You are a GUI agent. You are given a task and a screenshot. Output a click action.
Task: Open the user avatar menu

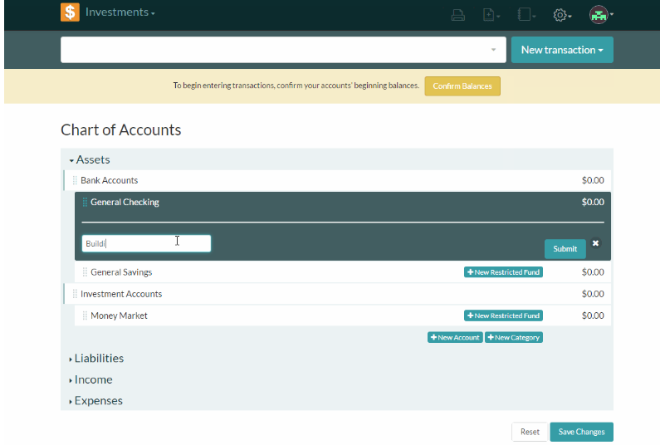(601, 15)
